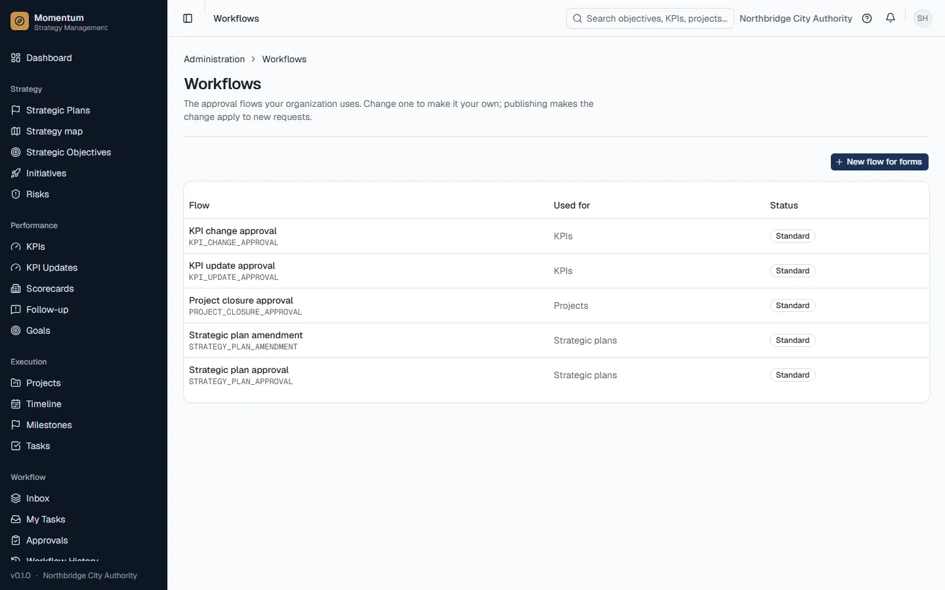Image resolution: width=945 pixels, height=590 pixels.
Task: Click the Strategic Objectives target icon
Action: pos(16,152)
